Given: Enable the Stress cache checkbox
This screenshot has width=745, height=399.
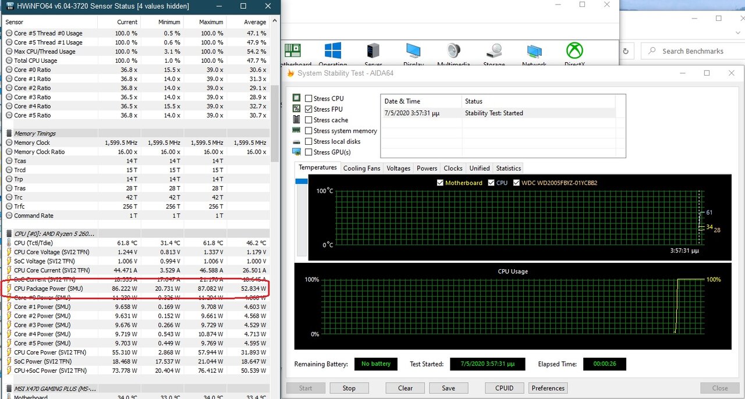Looking at the screenshot, I should point(308,120).
